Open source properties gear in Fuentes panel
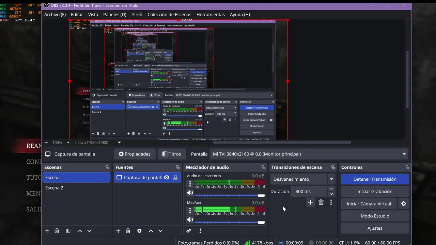 [139, 231]
